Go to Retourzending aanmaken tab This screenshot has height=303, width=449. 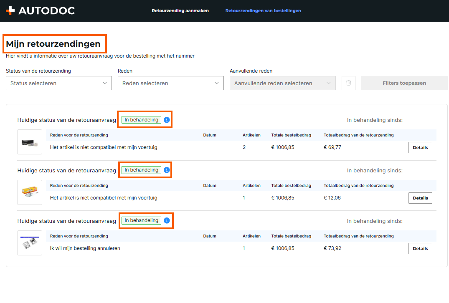click(x=180, y=11)
